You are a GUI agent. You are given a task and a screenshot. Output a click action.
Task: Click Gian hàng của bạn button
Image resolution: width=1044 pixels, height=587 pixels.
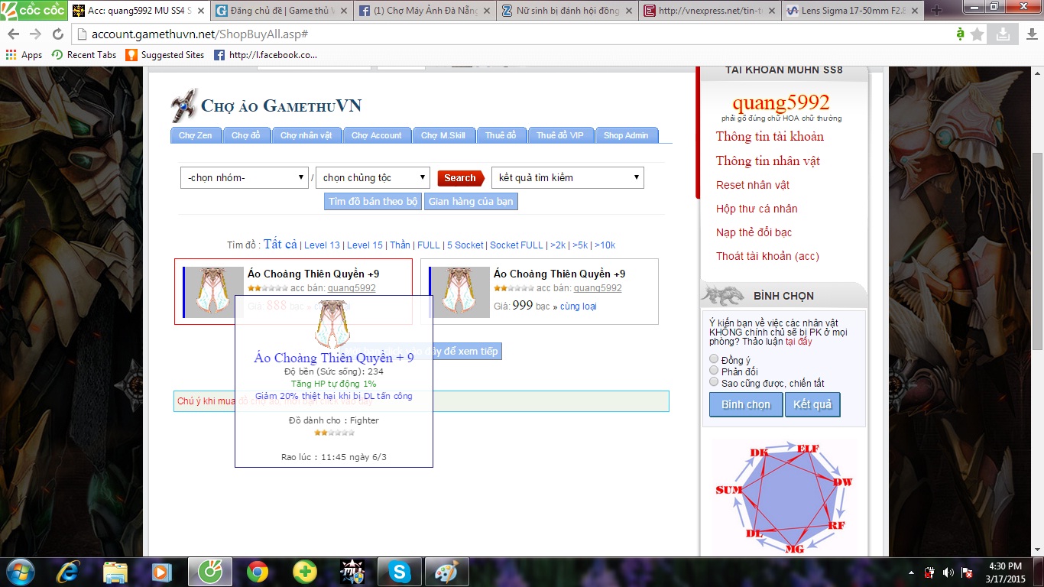pyautogui.click(x=471, y=202)
